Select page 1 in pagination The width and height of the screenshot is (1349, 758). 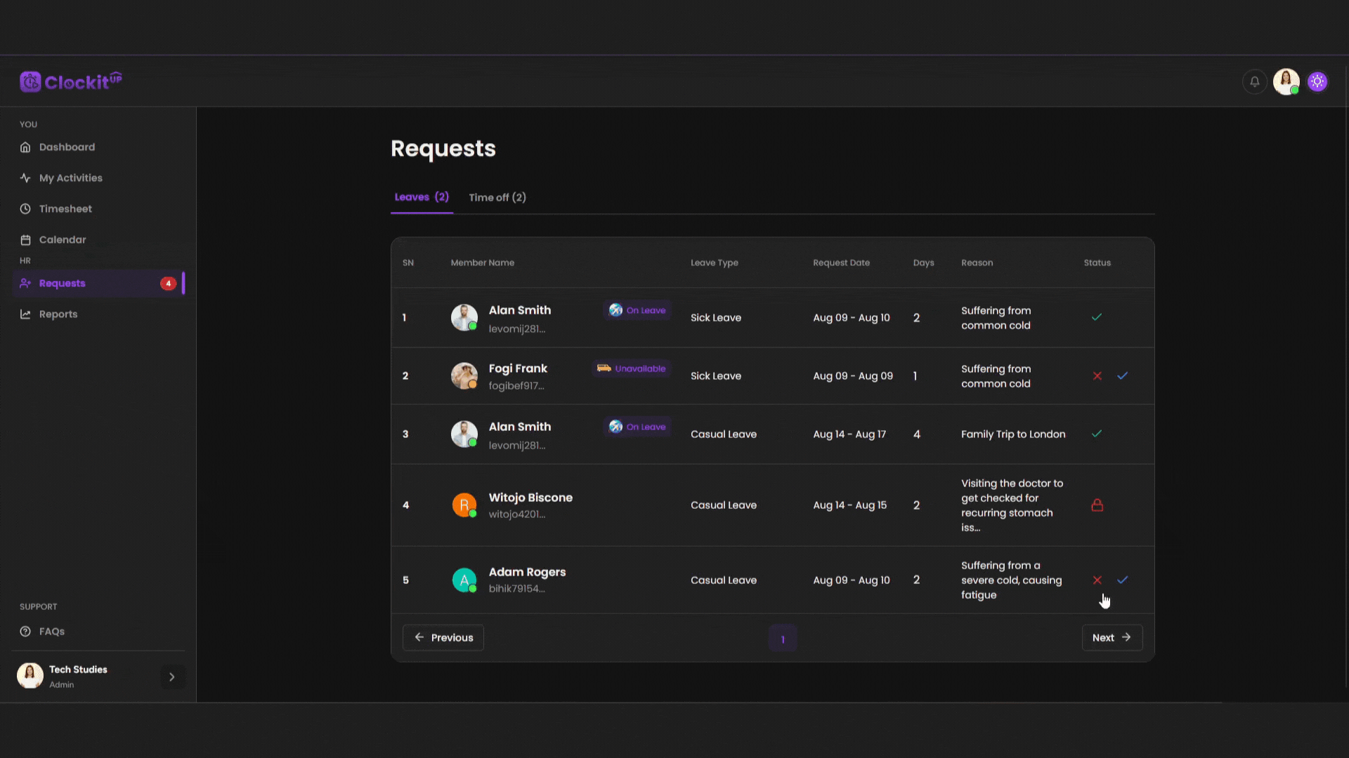coord(782,639)
